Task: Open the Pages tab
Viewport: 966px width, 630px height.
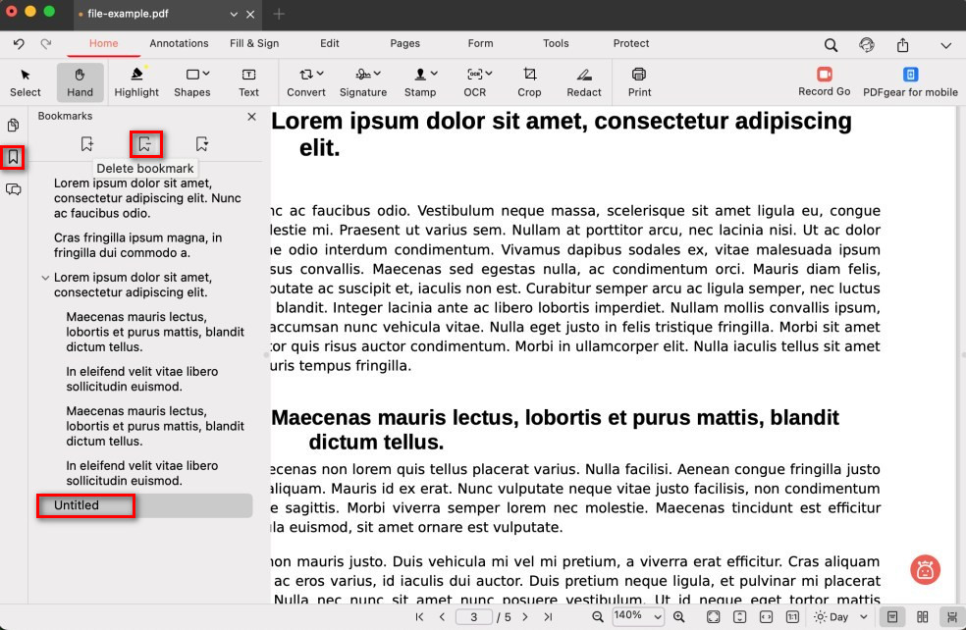Action: [404, 43]
